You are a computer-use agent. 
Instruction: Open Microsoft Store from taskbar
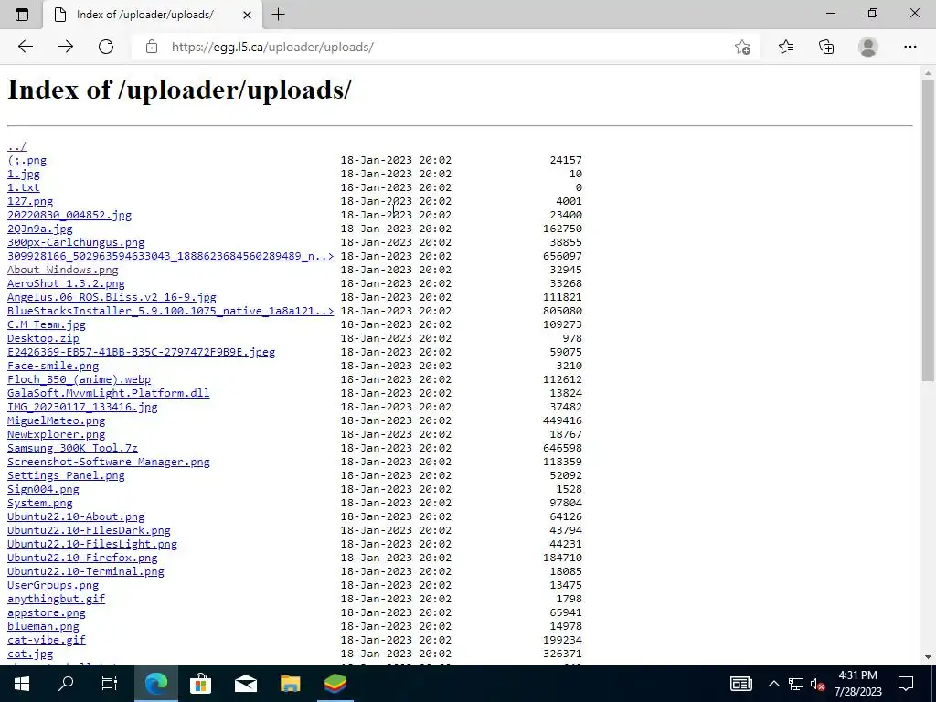point(200,684)
